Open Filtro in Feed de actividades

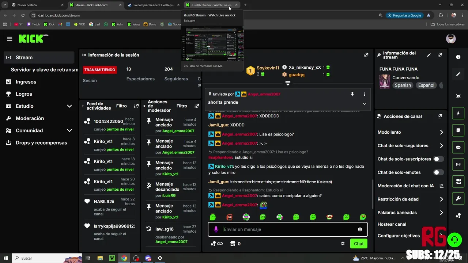(x=121, y=106)
